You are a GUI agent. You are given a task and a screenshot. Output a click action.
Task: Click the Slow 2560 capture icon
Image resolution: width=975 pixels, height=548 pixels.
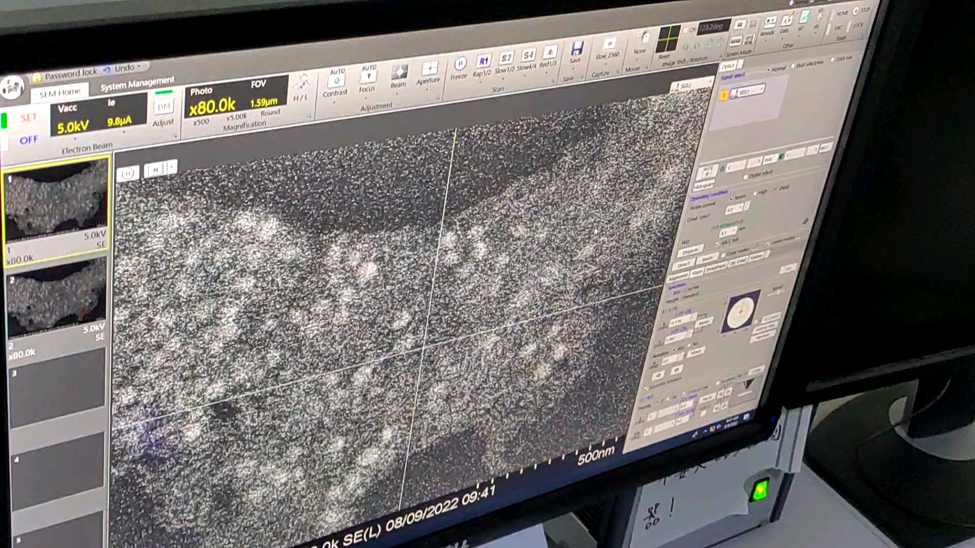point(609,44)
